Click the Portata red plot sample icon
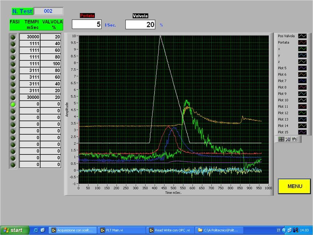313x235 pixels. click(x=302, y=43)
